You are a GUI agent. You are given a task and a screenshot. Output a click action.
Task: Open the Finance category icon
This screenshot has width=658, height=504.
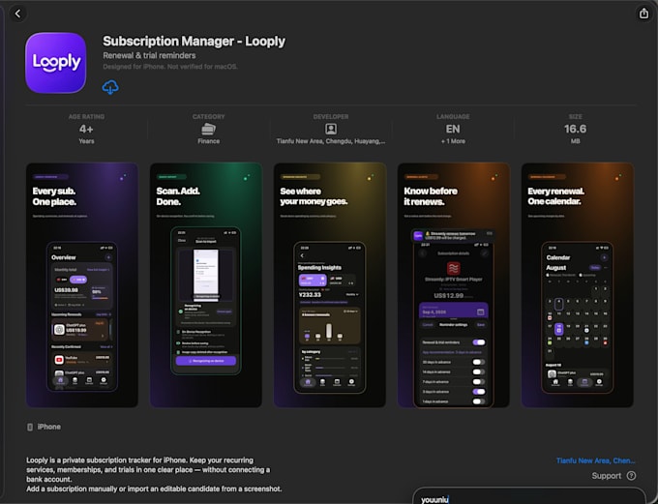click(x=209, y=129)
